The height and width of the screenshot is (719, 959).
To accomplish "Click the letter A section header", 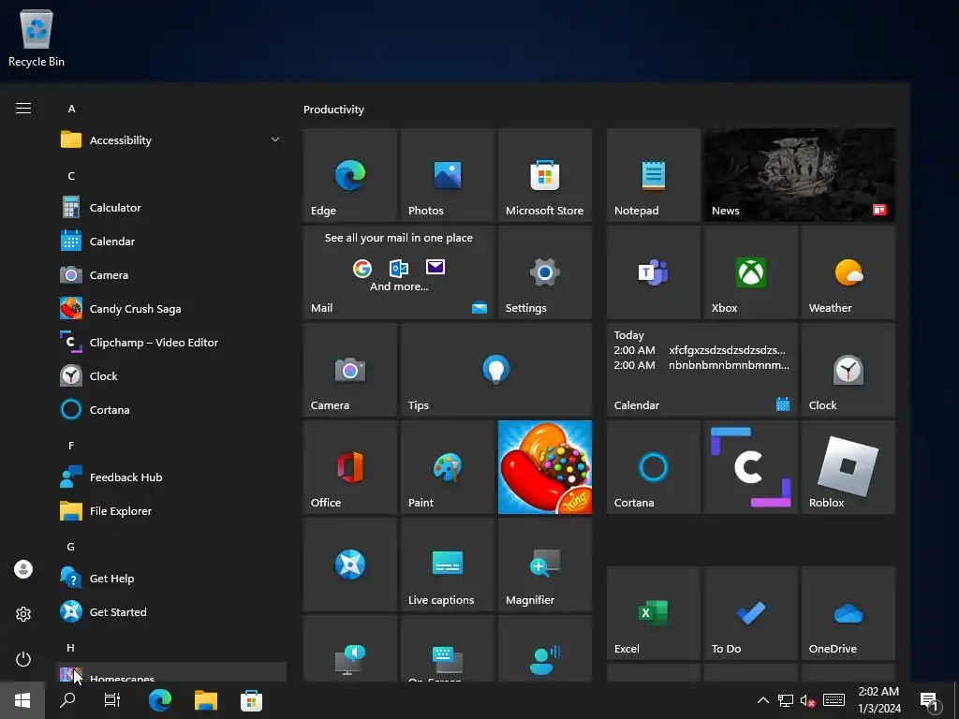I will [71, 109].
